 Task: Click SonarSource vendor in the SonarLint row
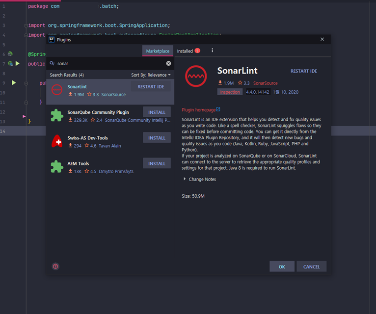pyautogui.click(x=113, y=94)
